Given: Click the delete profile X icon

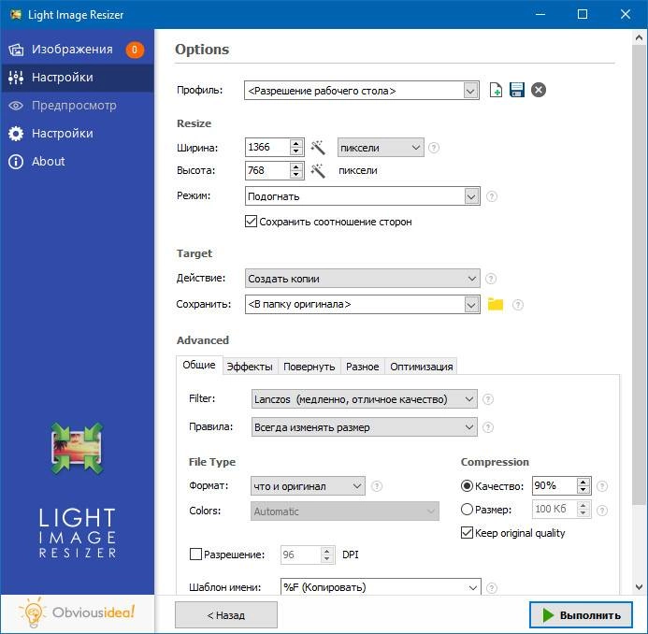Looking at the screenshot, I should 539,90.
